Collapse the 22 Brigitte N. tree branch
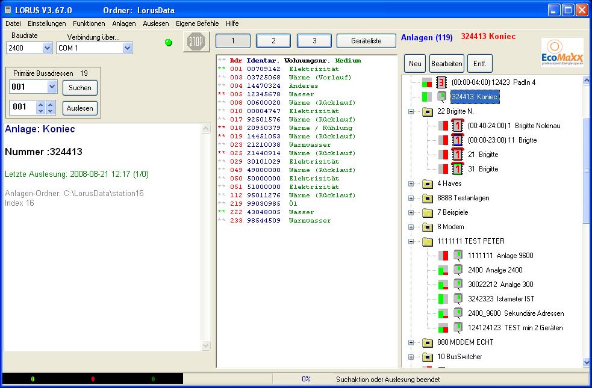The height and width of the screenshot is (388, 592). pos(410,111)
